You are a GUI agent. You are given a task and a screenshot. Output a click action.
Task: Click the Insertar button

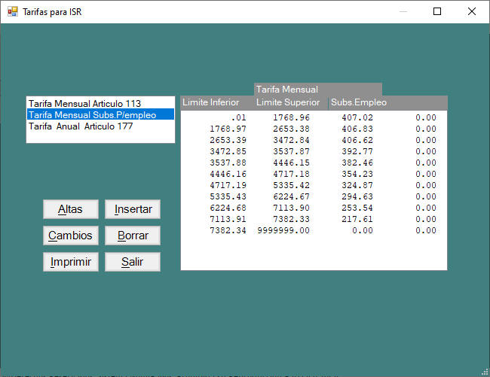point(133,209)
